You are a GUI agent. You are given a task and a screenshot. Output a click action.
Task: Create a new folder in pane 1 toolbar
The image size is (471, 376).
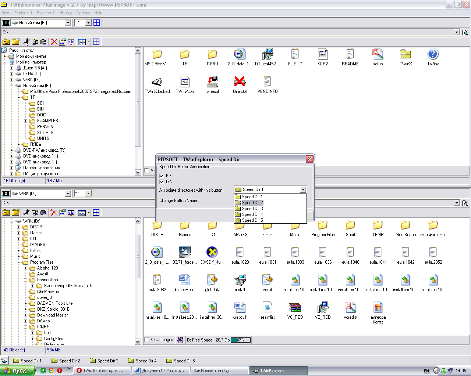click(15, 42)
